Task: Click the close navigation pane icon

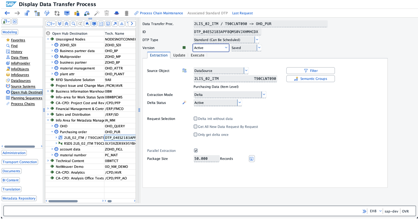Action: click(x=15, y=22)
